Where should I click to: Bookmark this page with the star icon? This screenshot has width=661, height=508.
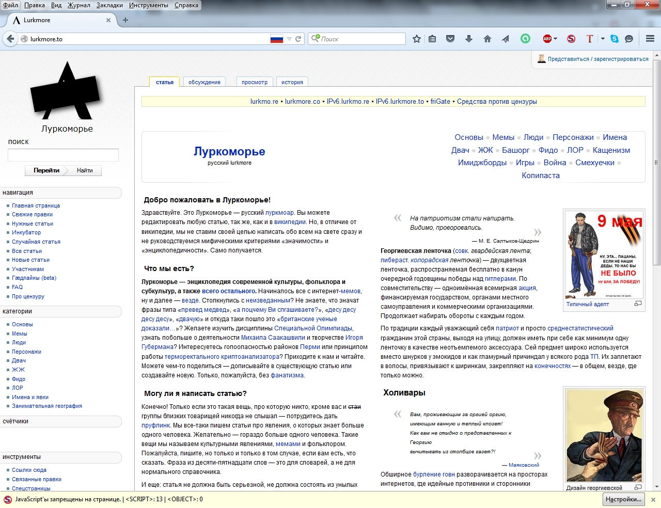click(x=417, y=39)
